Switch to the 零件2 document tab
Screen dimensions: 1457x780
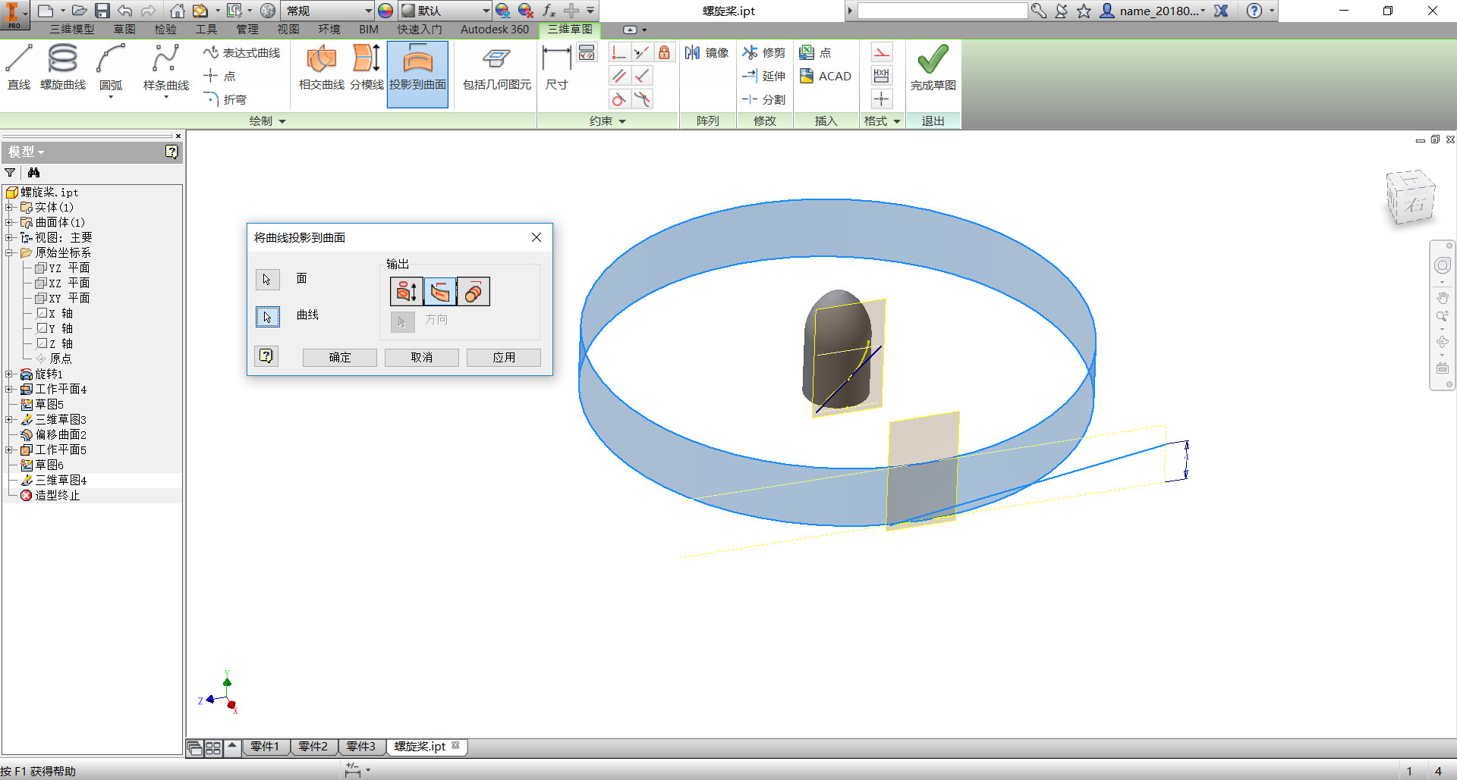click(313, 747)
